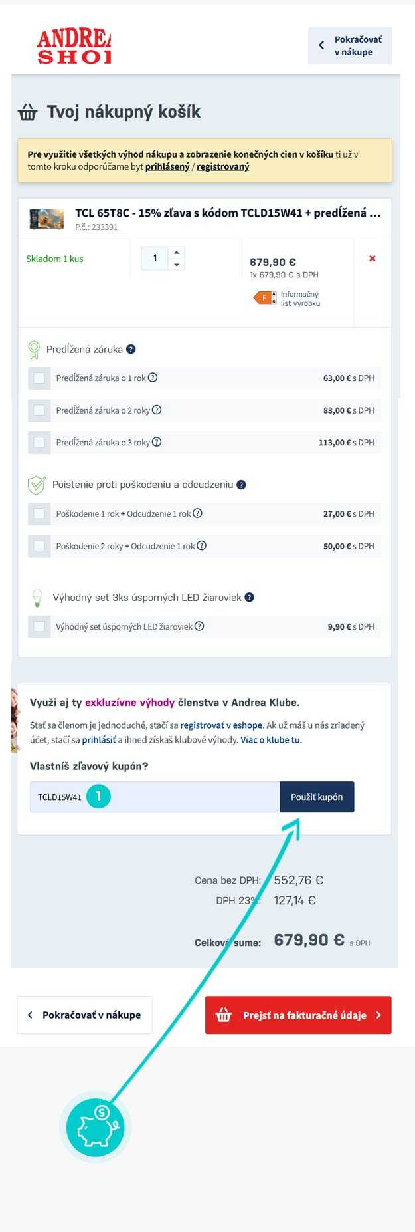This screenshot has height=1232, width=415.
Task: Select Poškodenie 2 roky + Odcudzenie checkbox
Action: pyautogui.click(x=39, y=546)
